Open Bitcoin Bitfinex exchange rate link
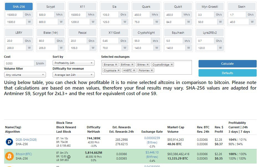The width and height of the screenshot is (265, 167). tap(152, 155)
